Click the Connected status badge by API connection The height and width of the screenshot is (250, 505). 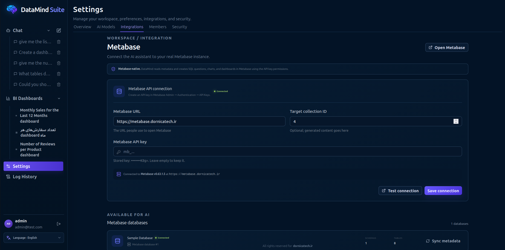click(x=221, y=91)
